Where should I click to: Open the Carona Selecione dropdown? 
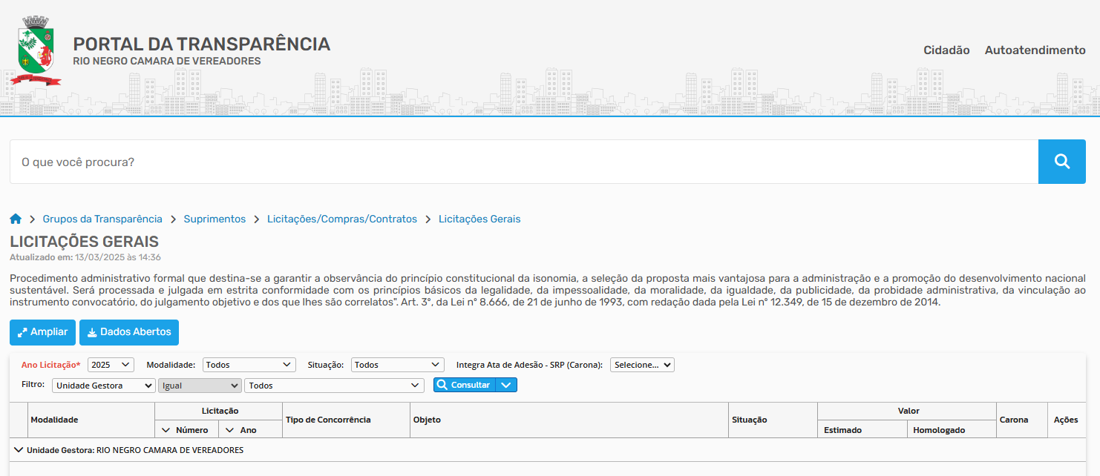(641, 365)
